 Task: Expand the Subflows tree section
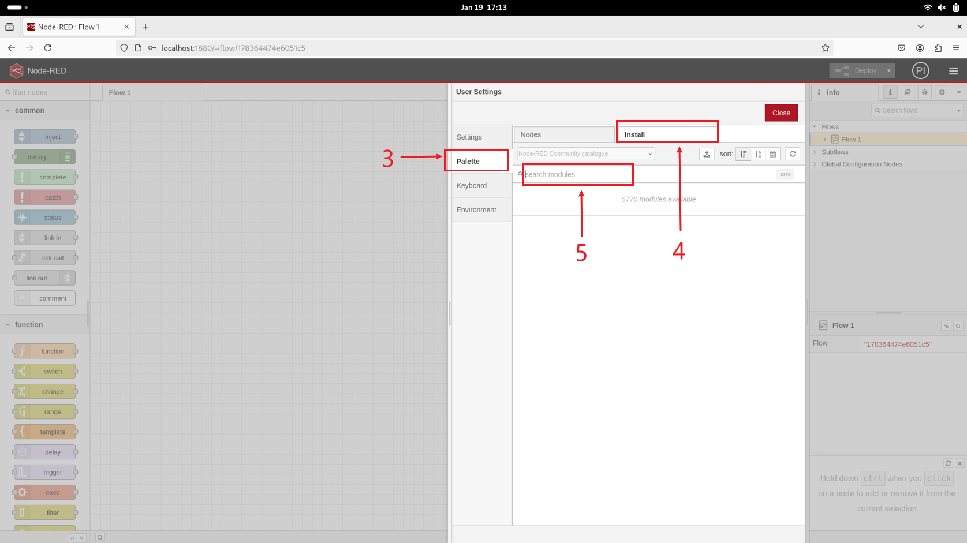[x=815, y=152]
